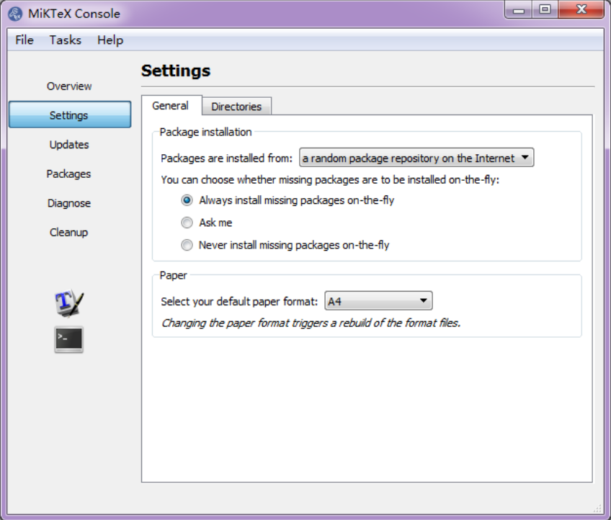Expand the default paper format dropdown
This screenshot has width=611, height=520.
point(378,301)
